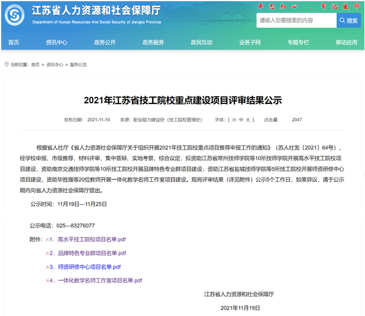The image size is (365, 316).
Task: Click breadcrumb link 服务公告
Action: (x=78, y=65)
